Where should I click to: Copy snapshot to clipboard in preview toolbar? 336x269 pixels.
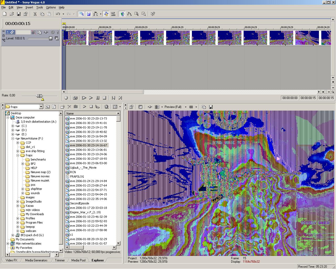[204, 107]
